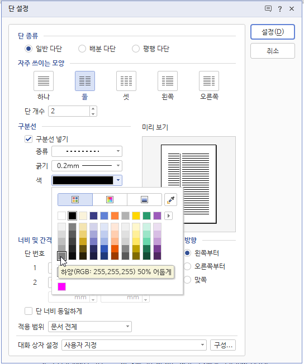Select the 셋 three column layout icon

point(126,81)
